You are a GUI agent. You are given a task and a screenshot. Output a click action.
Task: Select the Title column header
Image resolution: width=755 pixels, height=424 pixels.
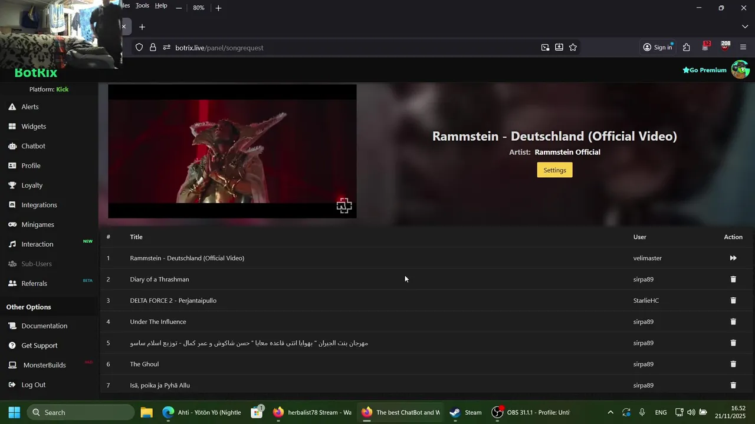[136, 237]
